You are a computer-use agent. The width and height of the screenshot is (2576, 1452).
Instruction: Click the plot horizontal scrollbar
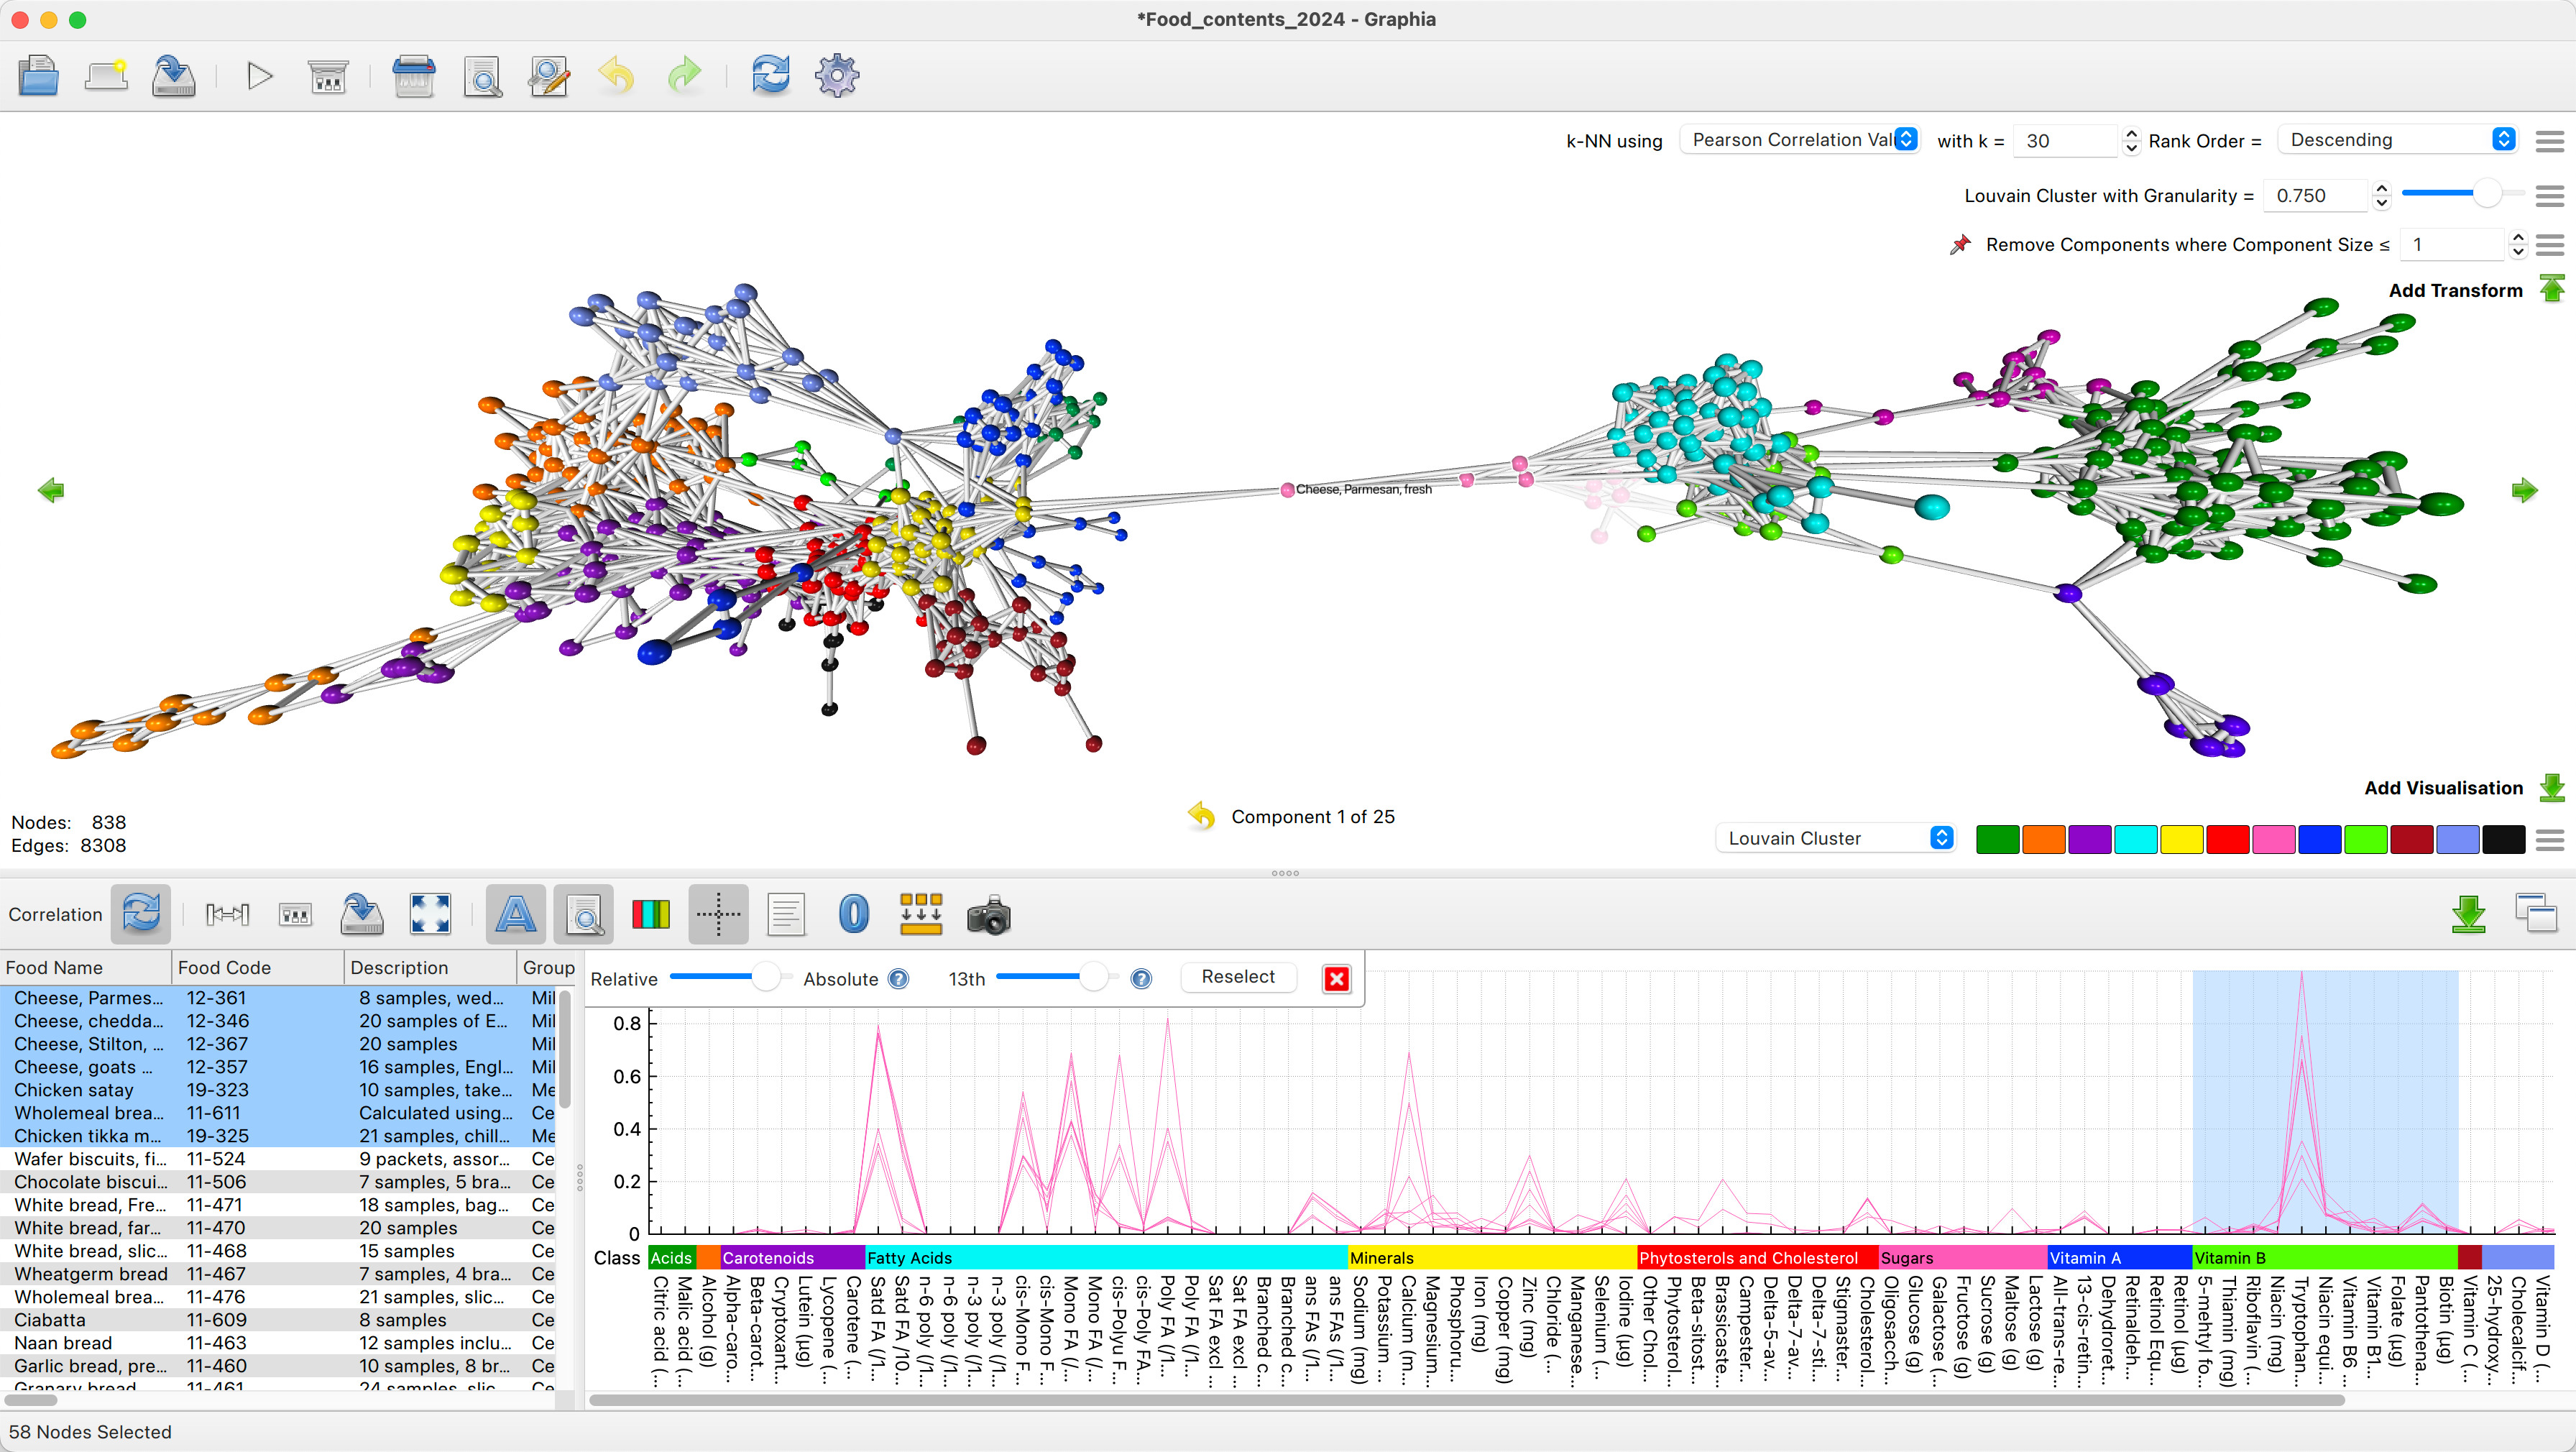click(1466, 1400)
